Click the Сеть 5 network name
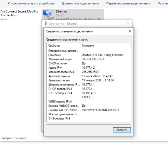The width and height of the screenshot is (168, 150). (x=60, y=15)
